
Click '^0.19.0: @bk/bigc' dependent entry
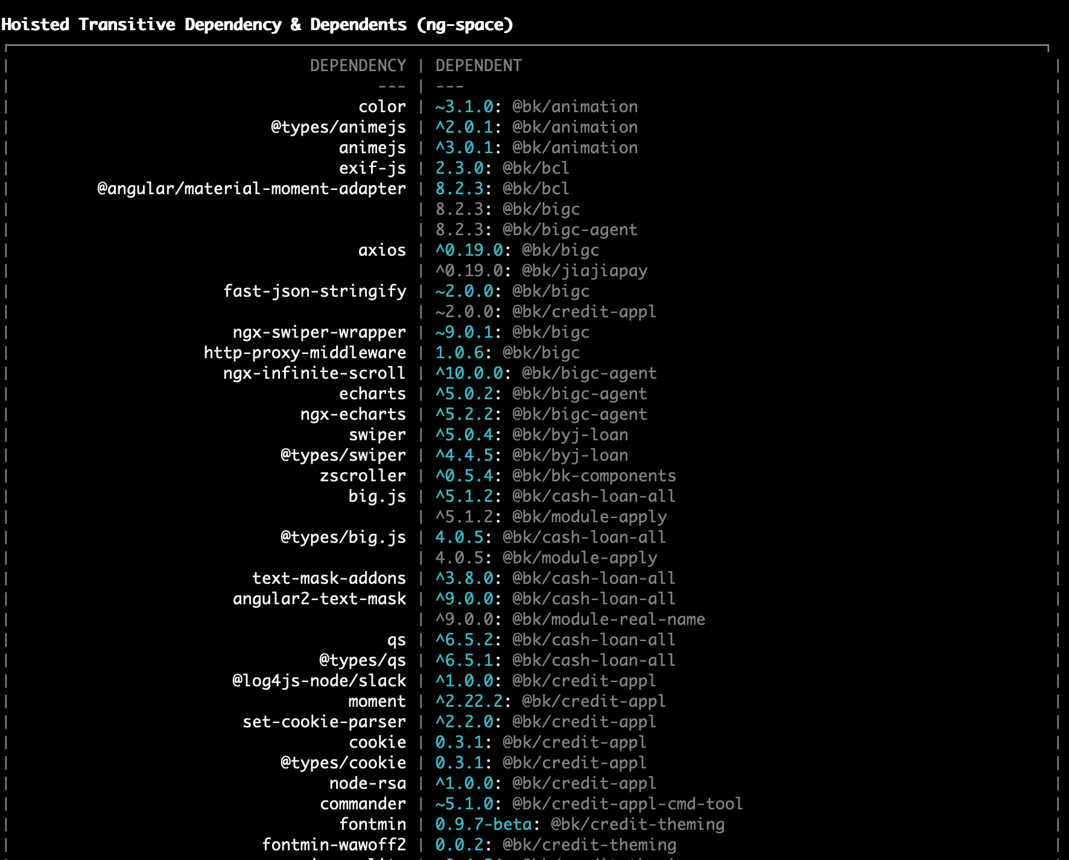coord(517,250)
